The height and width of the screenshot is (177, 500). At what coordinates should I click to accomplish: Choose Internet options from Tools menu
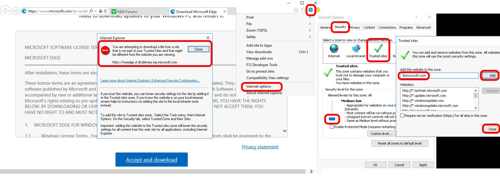point(258,87)
